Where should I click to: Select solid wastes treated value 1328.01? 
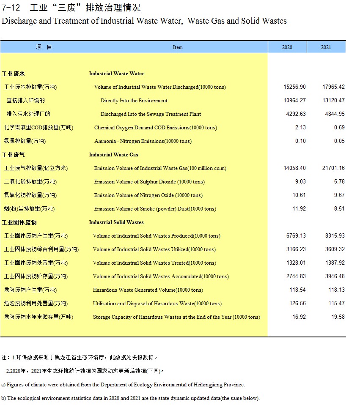pyautogui.click(x=296, y=263)
